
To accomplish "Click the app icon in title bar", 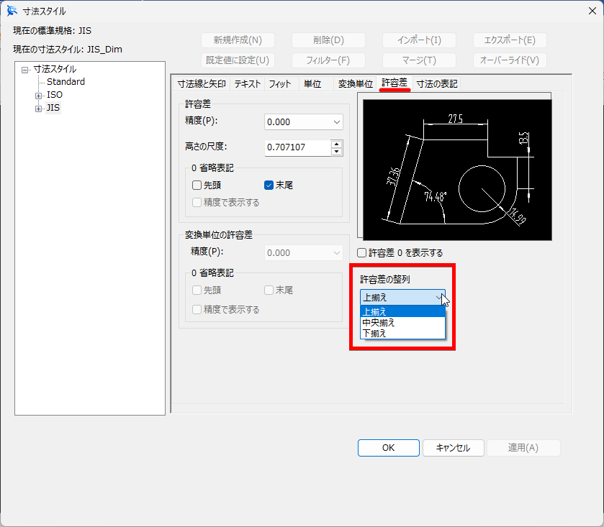I will pyautogui.click(x=12, y=11).
